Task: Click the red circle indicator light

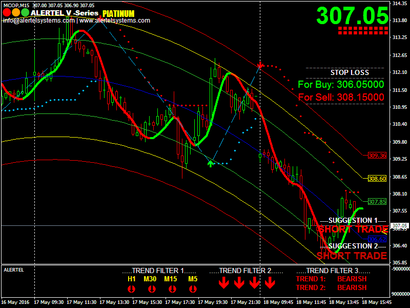Action: 7,12
